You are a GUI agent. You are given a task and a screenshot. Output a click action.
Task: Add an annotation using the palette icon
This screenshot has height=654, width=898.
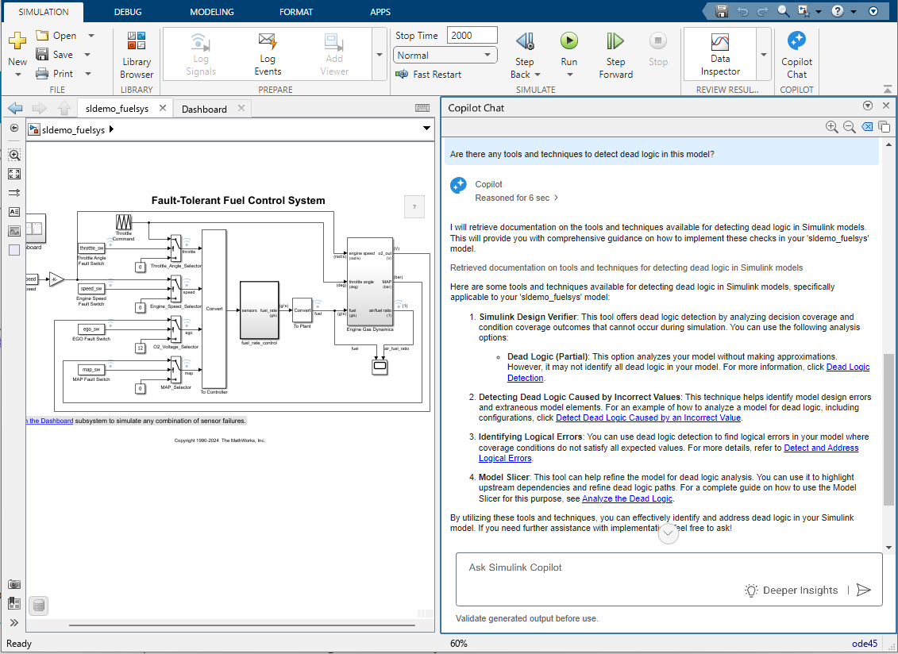(x=14, y=212)
